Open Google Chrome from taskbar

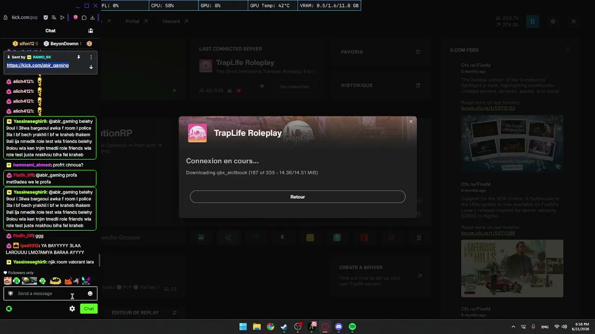click(x=271, y=327)
